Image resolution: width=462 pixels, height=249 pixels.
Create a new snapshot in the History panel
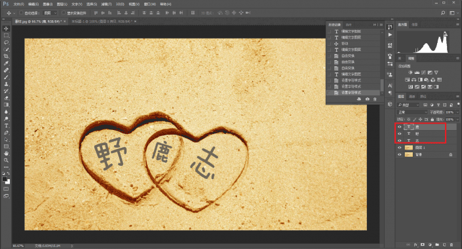pos(368,99)
